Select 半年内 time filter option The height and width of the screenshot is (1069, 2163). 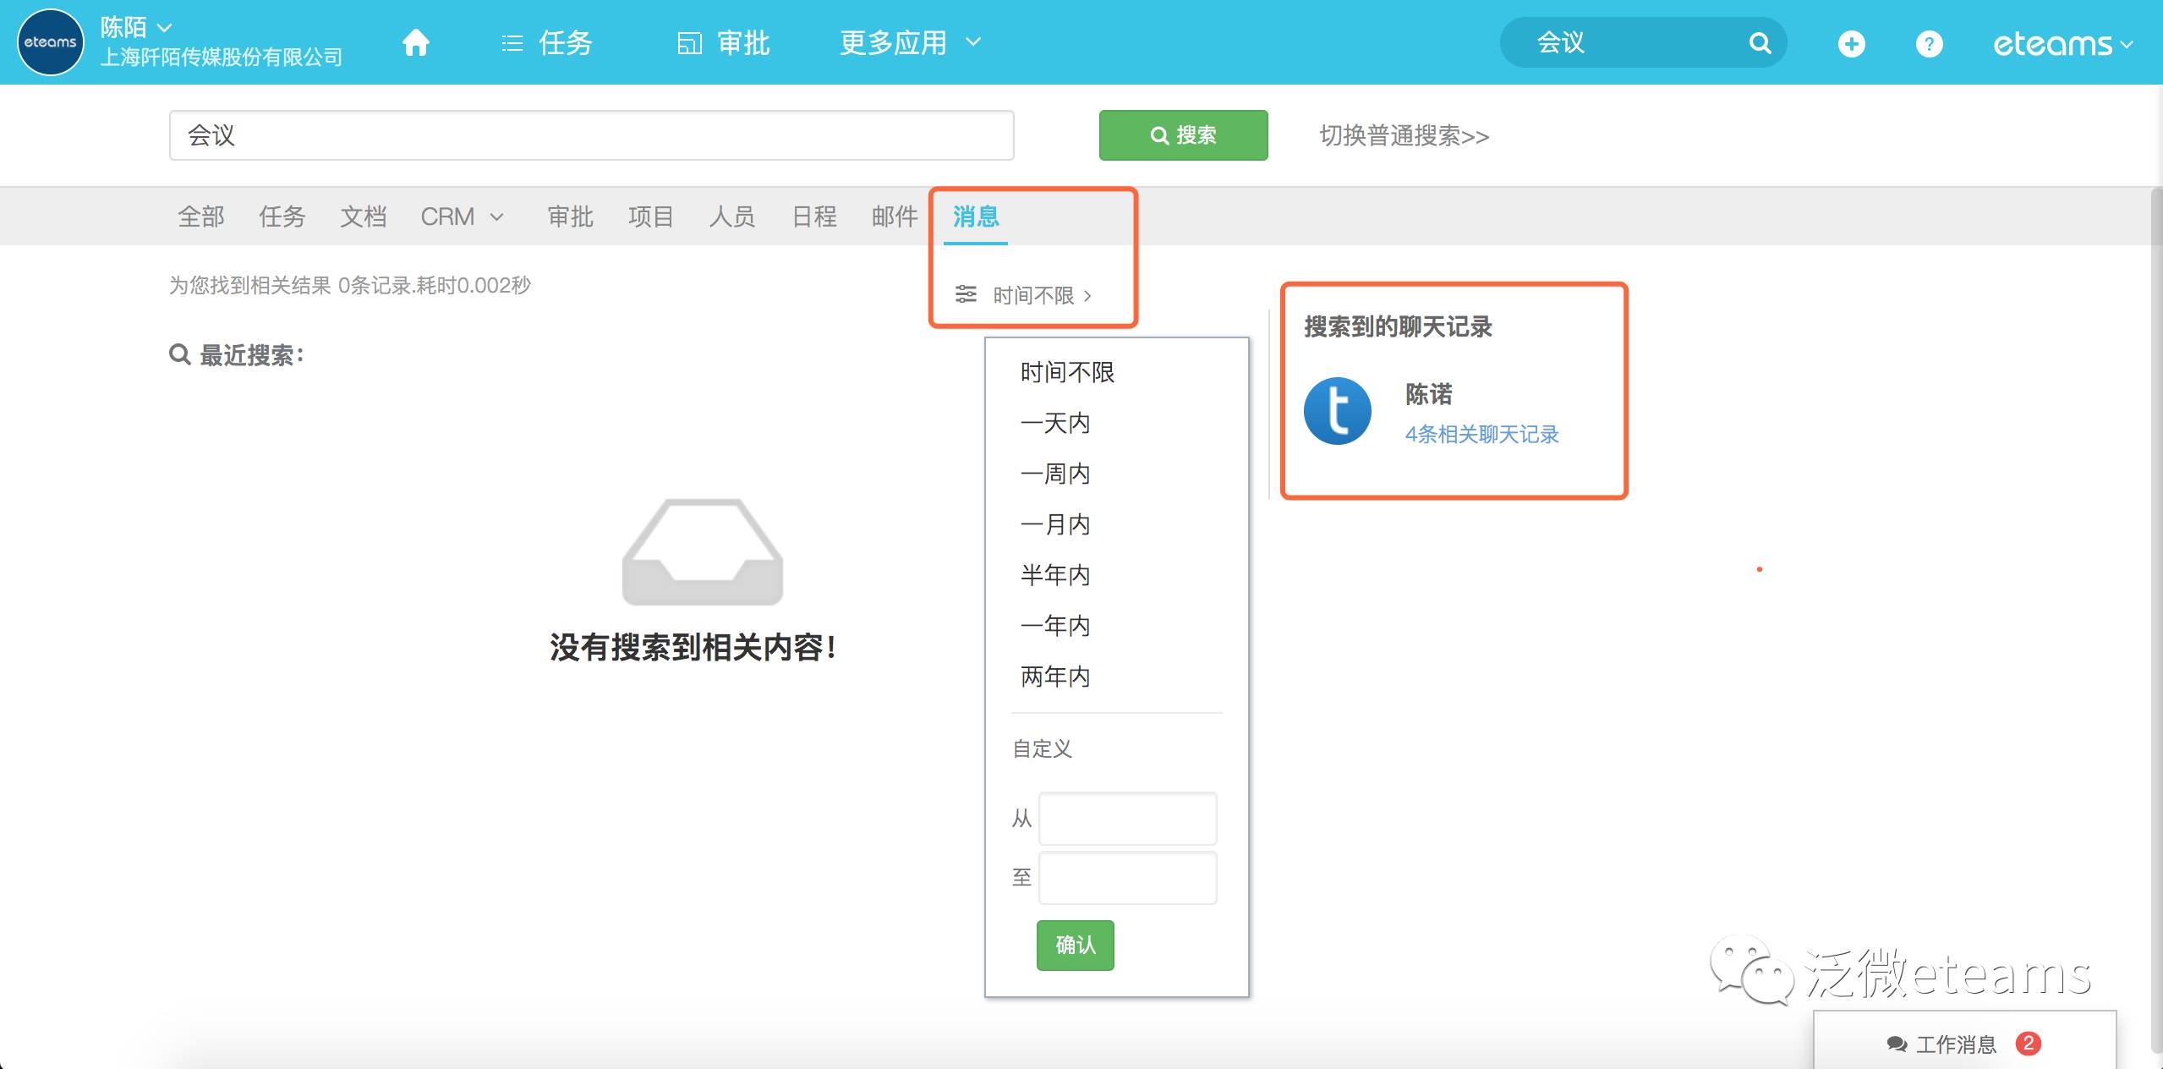coord(1054,575)
